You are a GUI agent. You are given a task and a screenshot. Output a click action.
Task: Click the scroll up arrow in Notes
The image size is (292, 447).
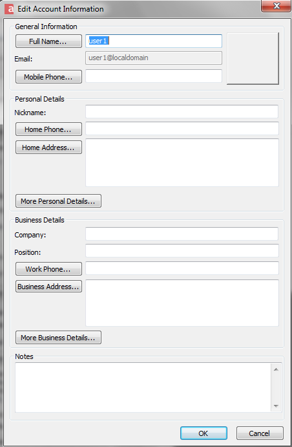pos(276,369)
